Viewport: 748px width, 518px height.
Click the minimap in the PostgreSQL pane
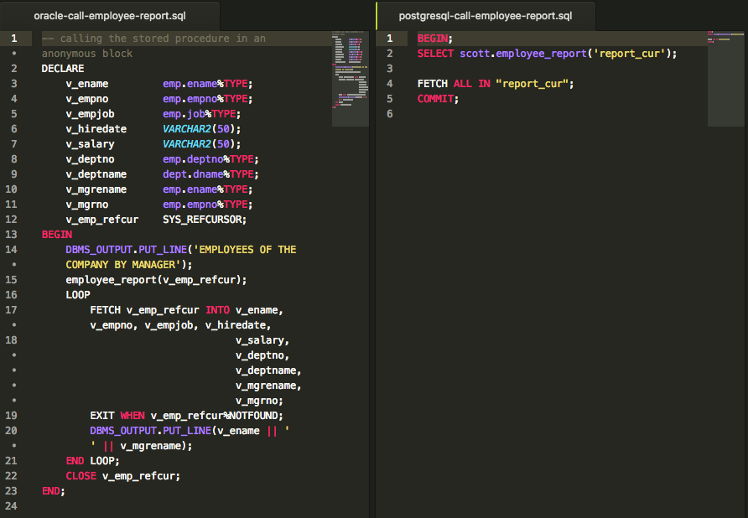point(725,79)
